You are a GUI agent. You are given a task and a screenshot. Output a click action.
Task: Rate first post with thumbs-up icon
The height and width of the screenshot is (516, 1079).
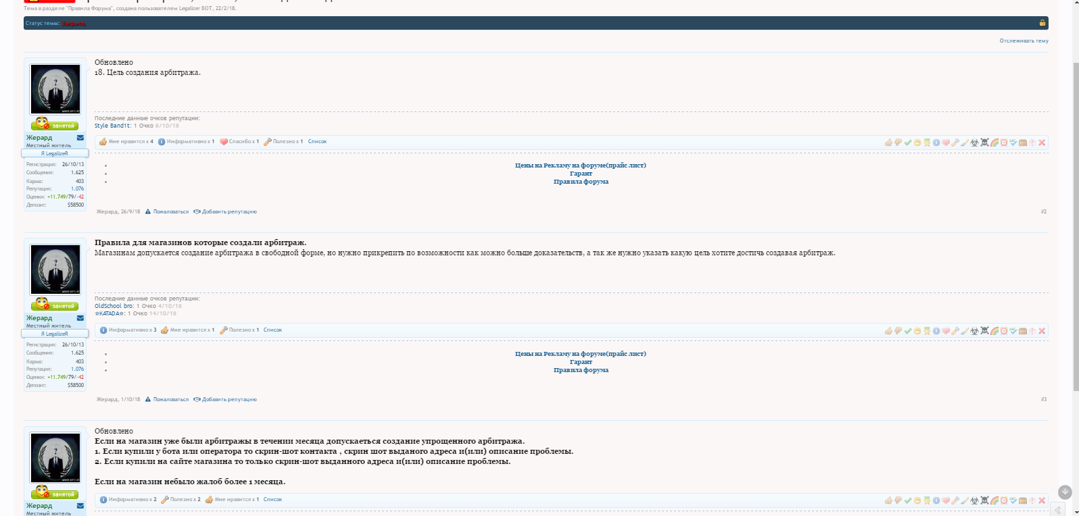[x=888, y=143]
